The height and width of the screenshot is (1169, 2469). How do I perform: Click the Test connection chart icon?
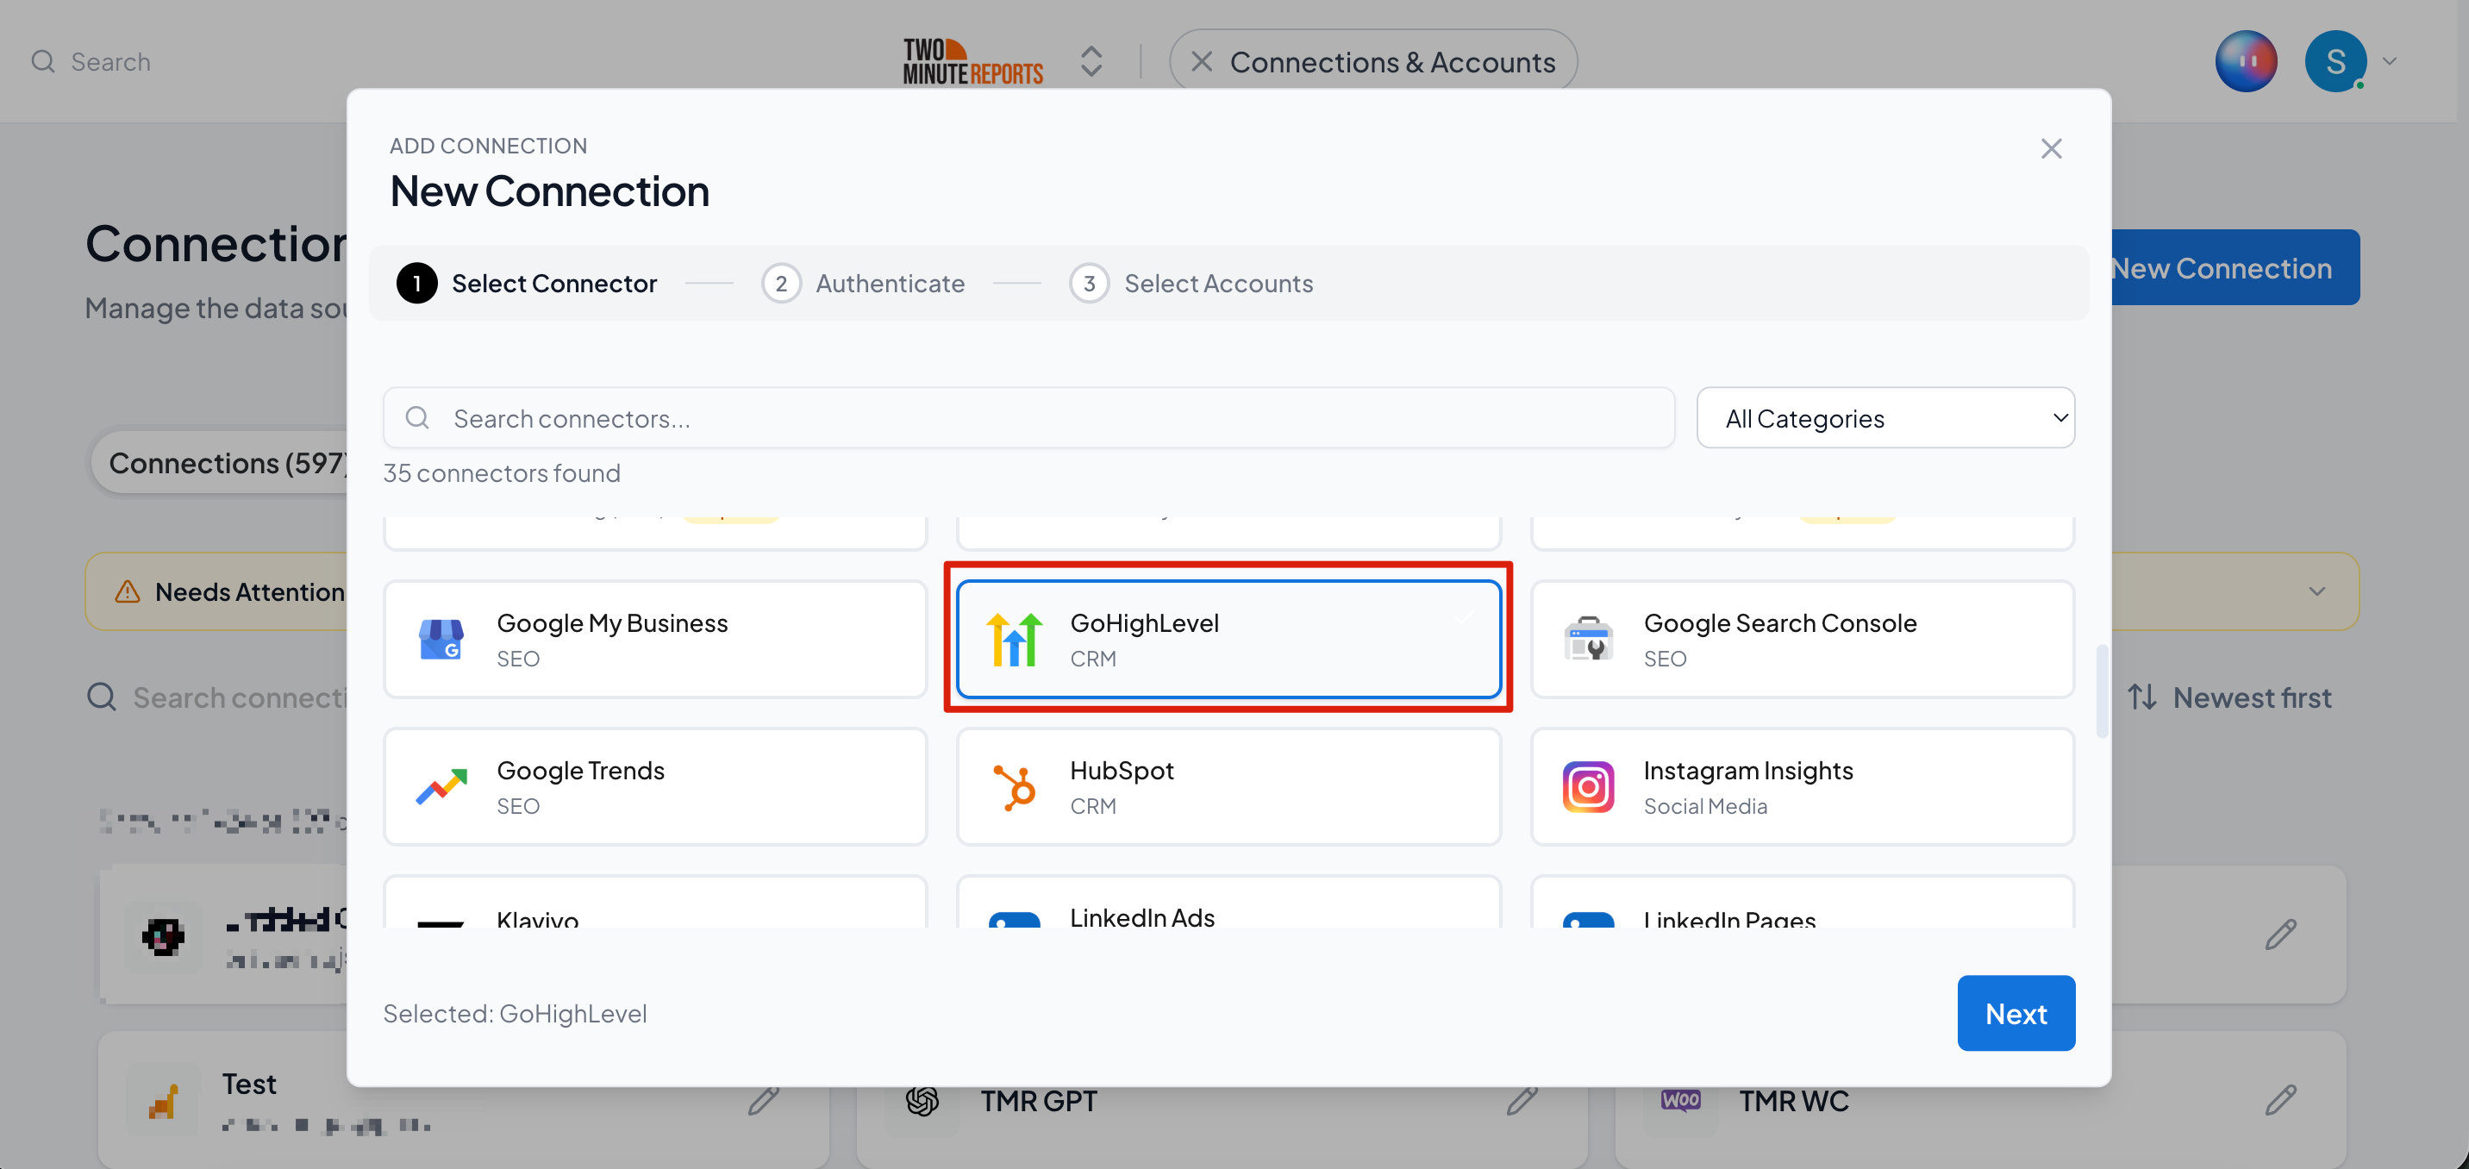(164, 1100)
